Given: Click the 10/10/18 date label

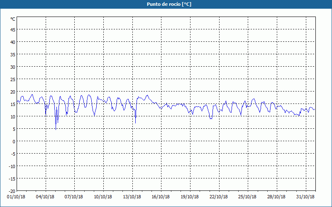Looking at the screenshot, I should pos(103,197).
